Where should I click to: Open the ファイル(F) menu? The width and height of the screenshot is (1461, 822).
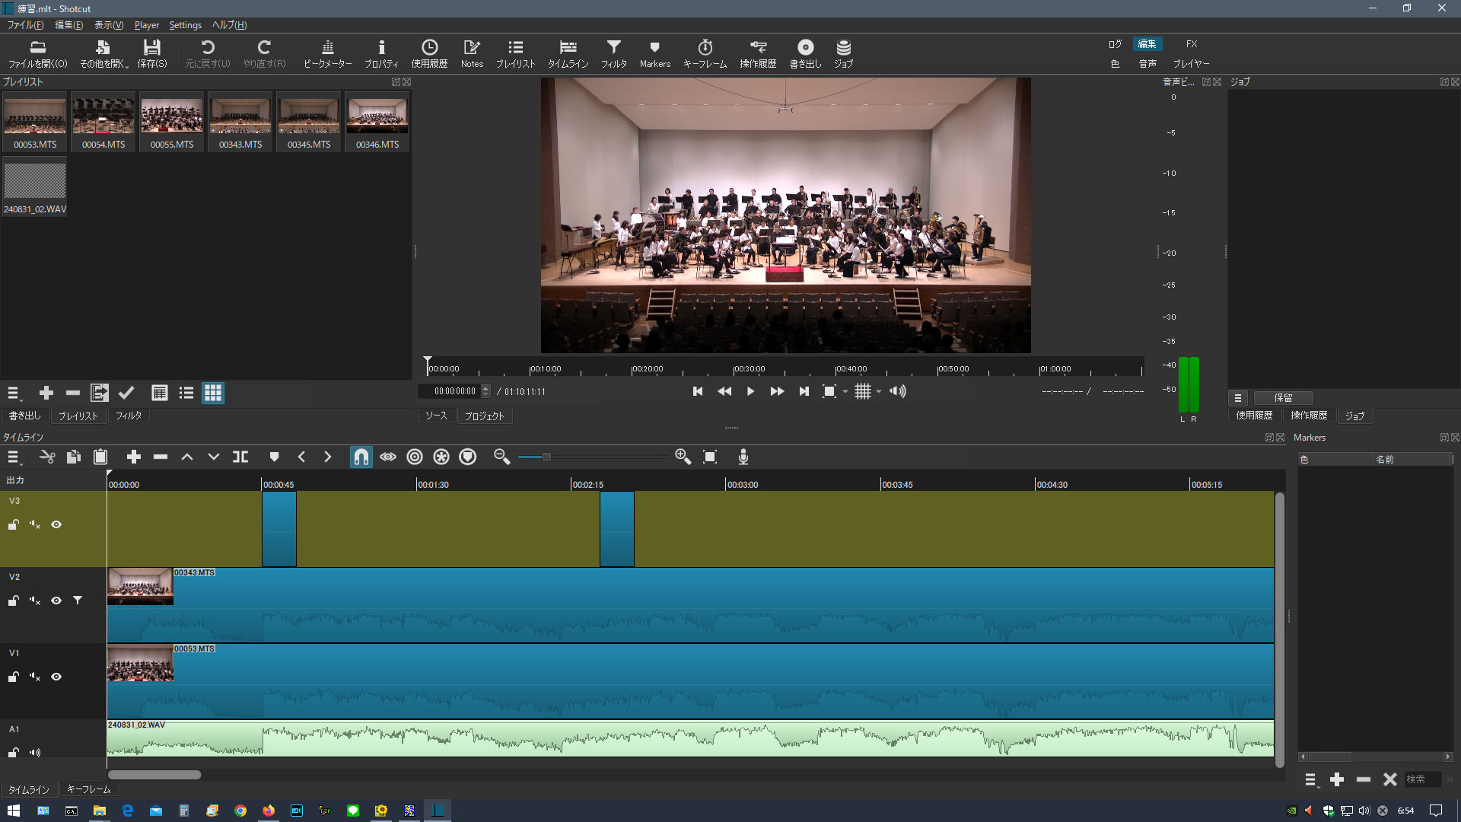point(25,25)
